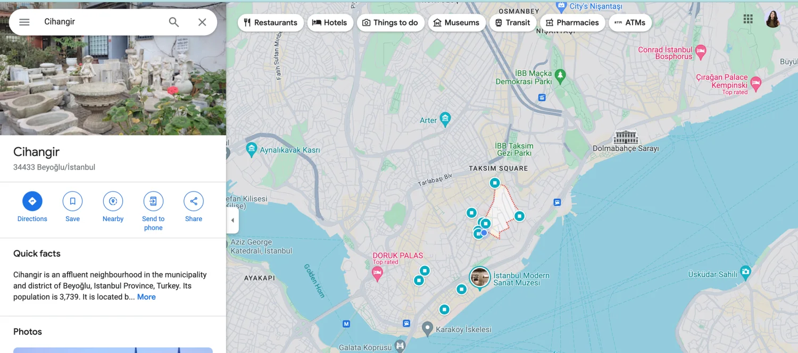
Task: Expand Quick facts with More link
Action: tap(146, 297)
